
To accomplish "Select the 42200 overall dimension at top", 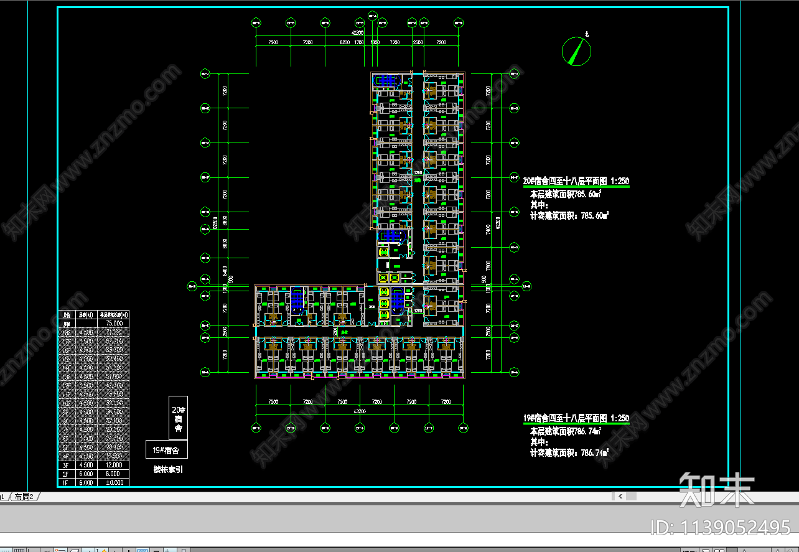I will click(357, 32).
